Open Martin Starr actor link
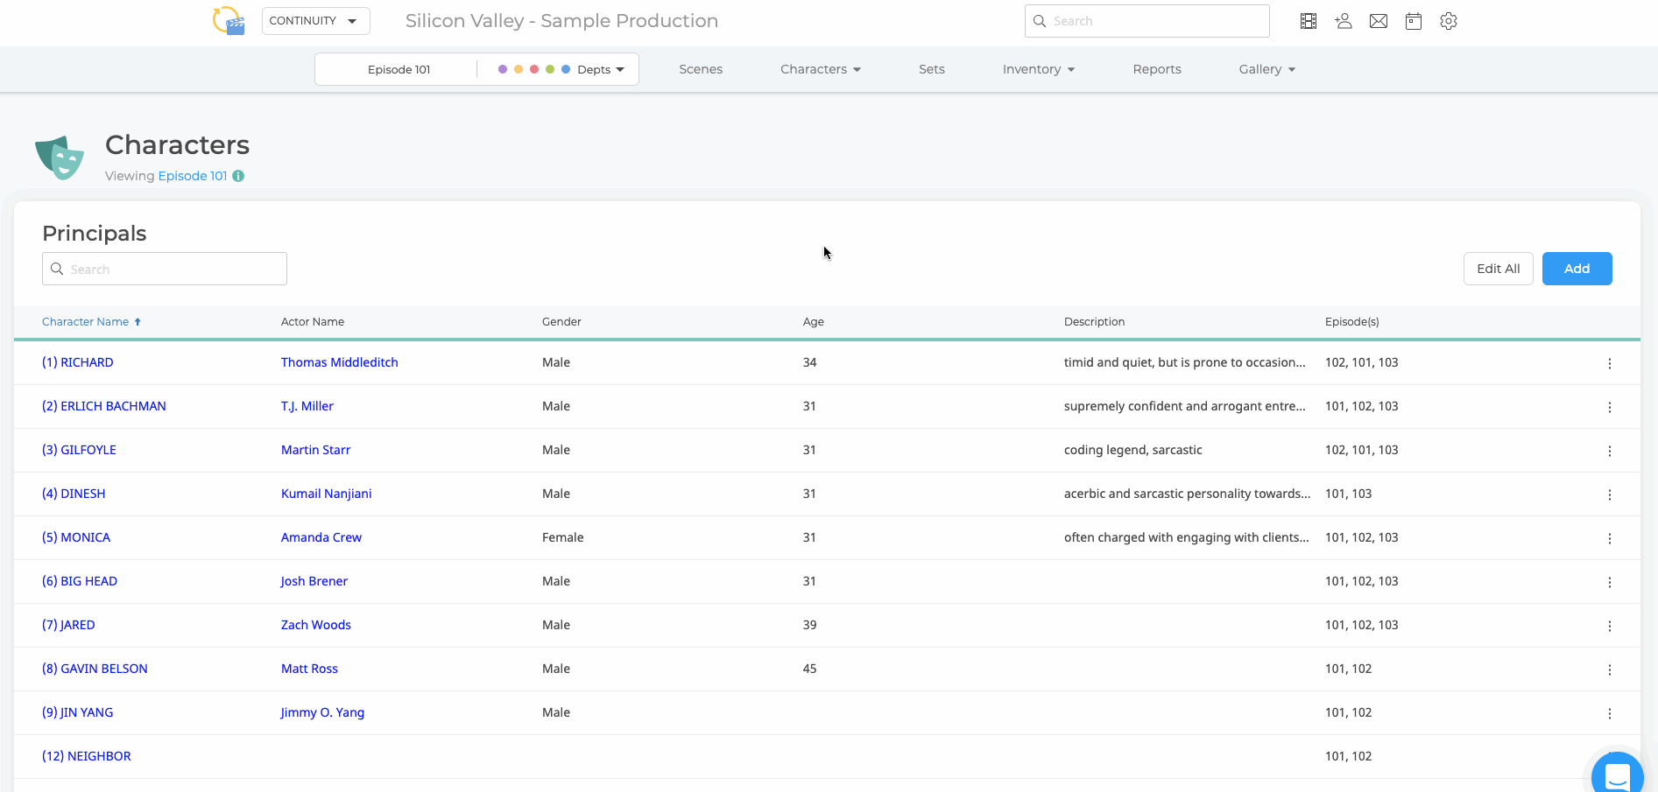The height and width of the screenshot is (792, 1658). tap(316, 450)
